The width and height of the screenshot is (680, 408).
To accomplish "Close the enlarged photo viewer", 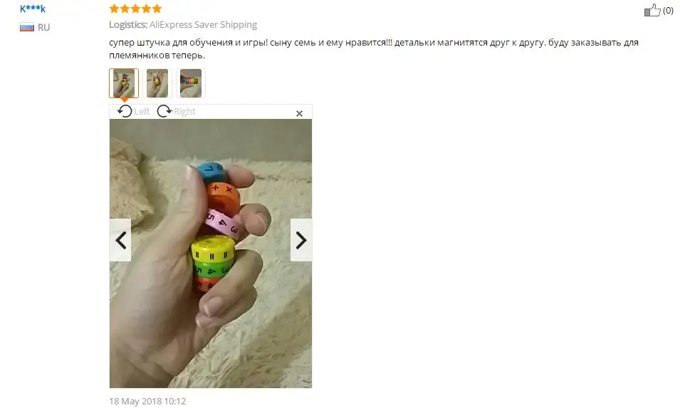I will click(299, 114).
